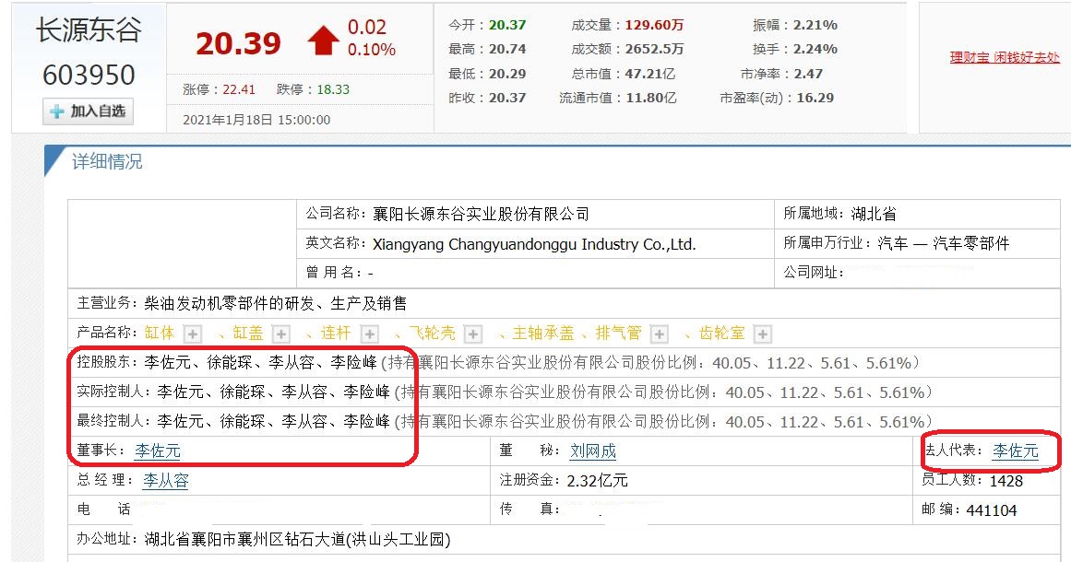The image size is (1071, 562).
Task: Expand the plus icon next to 齿轮室
Action: [762, 334]
